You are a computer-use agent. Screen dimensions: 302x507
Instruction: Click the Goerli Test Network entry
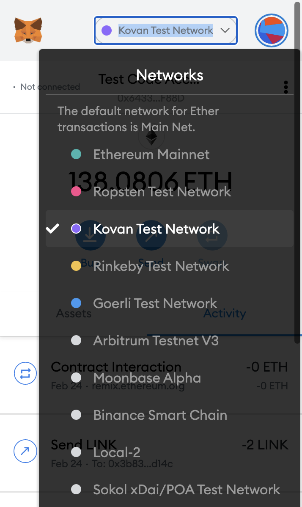point(155,303)
